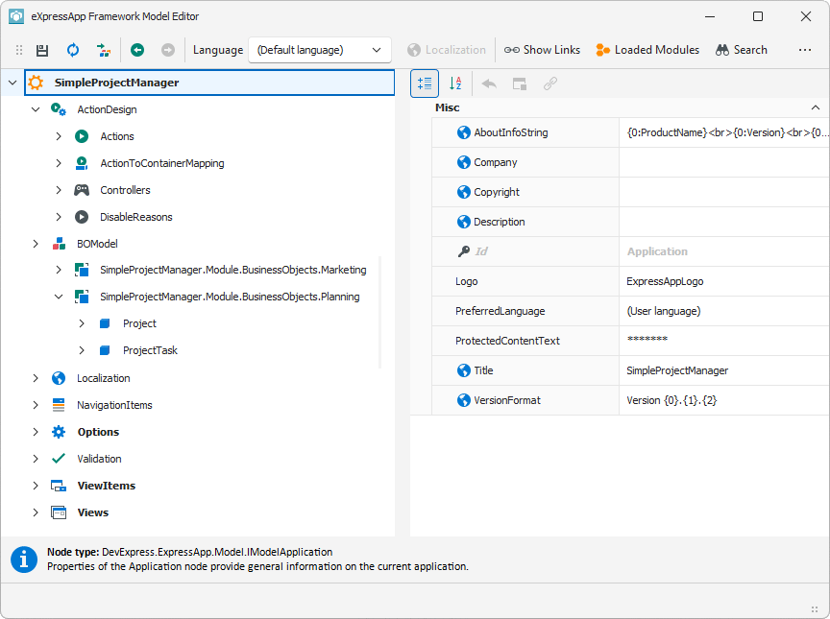
Task: Click the BOModel colored blocks icon
Action: [59, 244]
